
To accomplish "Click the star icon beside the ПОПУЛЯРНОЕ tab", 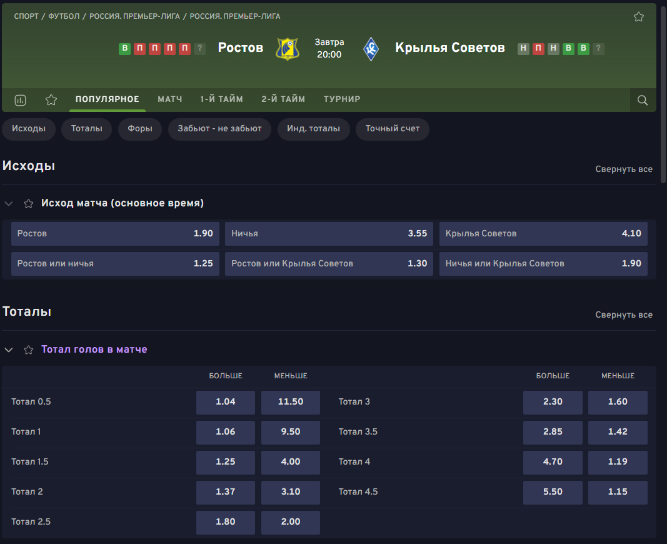I will tap(51, 100).
